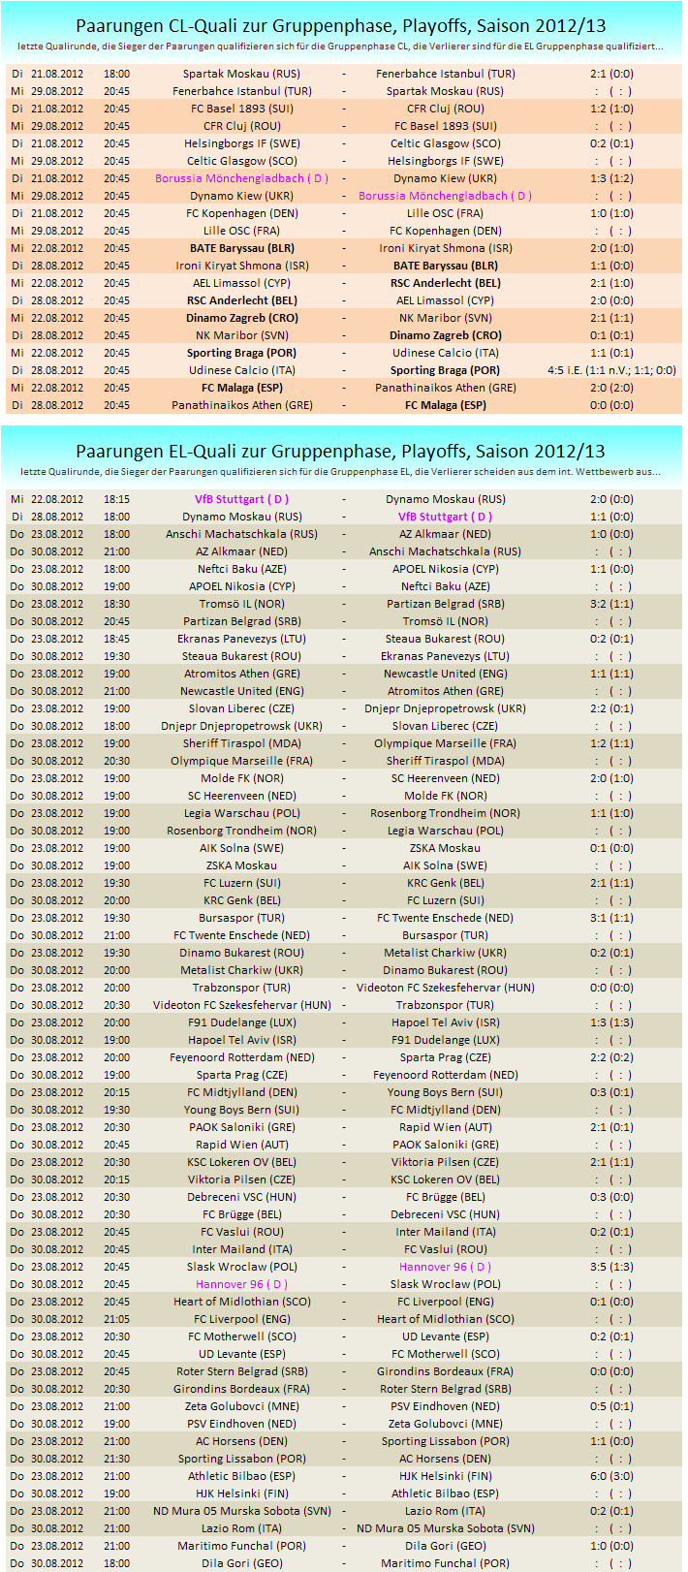Click home team 'UD Levante (ESP)' on 30.08.2012

242,1354
